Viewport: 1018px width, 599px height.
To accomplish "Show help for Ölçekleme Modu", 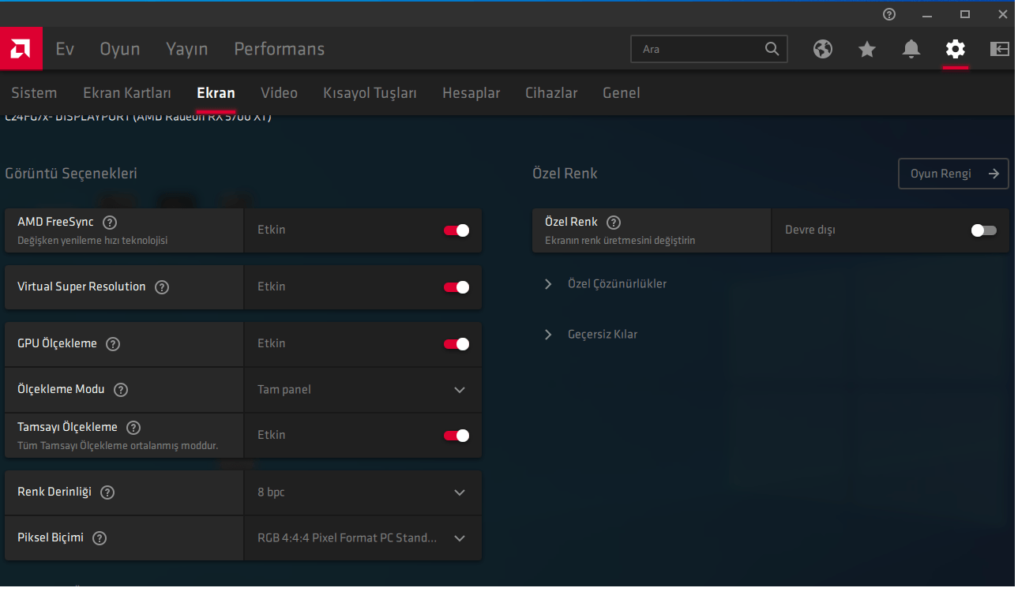I will pyautogui.click(x=121, y=390).
